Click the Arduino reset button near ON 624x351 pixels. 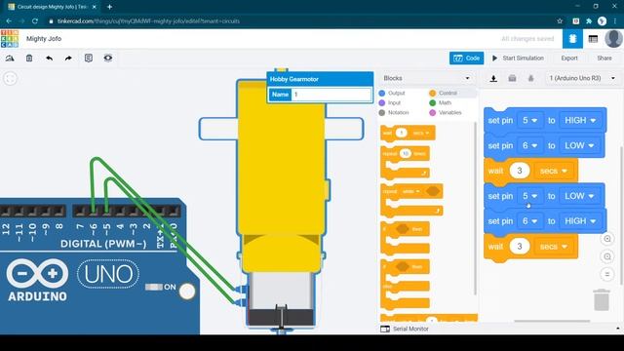coord(186,292)
